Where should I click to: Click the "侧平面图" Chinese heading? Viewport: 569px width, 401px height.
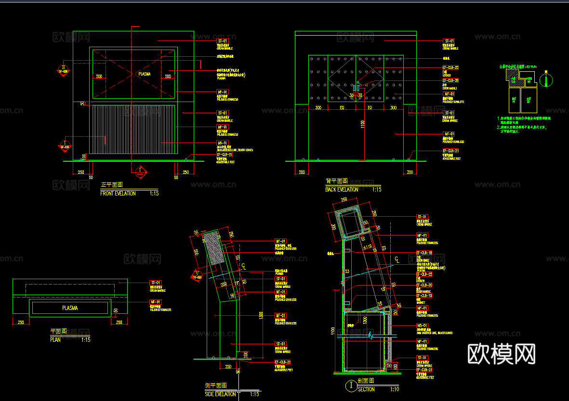(216, 386)
